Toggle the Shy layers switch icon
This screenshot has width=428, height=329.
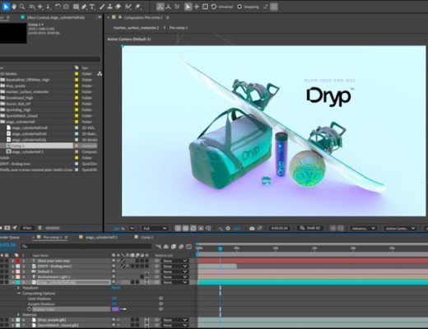[x=166, y=247]
